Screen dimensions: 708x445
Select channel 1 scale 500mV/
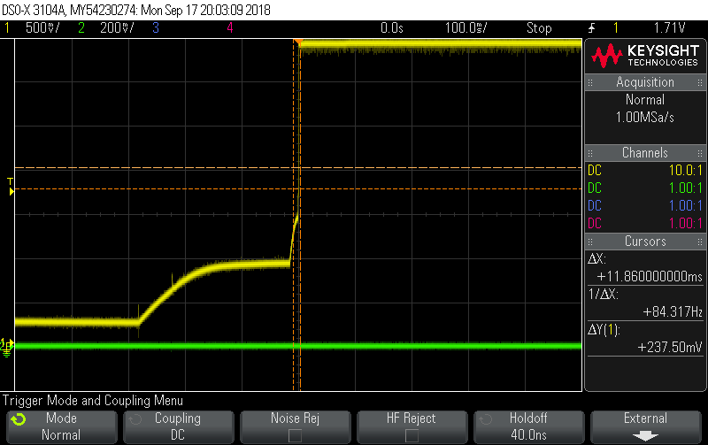pyautogui.click(x=42, y=28)
